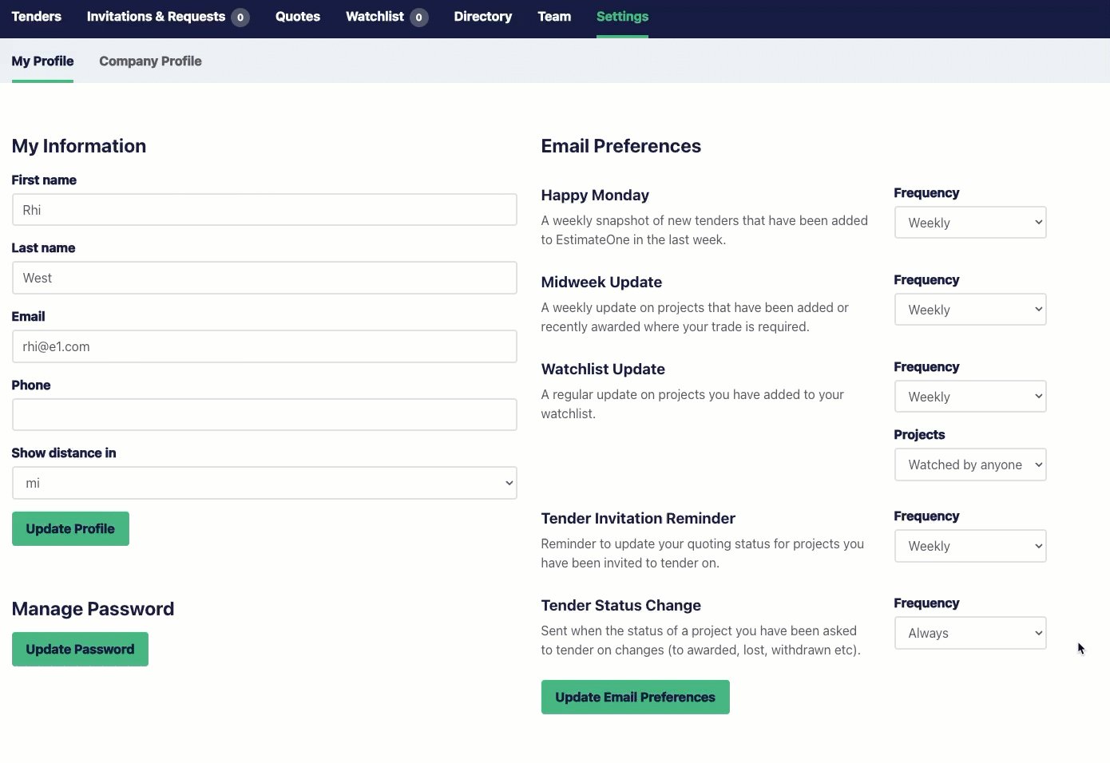Click the Update Email Preferences button
Viewport: 1110px width, 763px height.
point(636,698)
